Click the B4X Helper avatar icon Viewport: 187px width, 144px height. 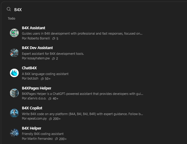(14, 133)
